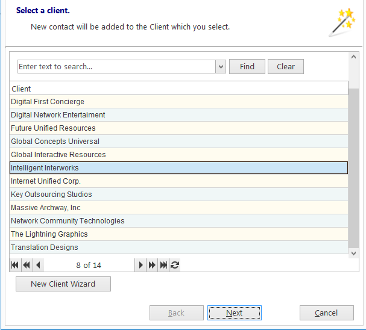Cancel the contact wizard
The image size is (366, 330).
[327, 313]
